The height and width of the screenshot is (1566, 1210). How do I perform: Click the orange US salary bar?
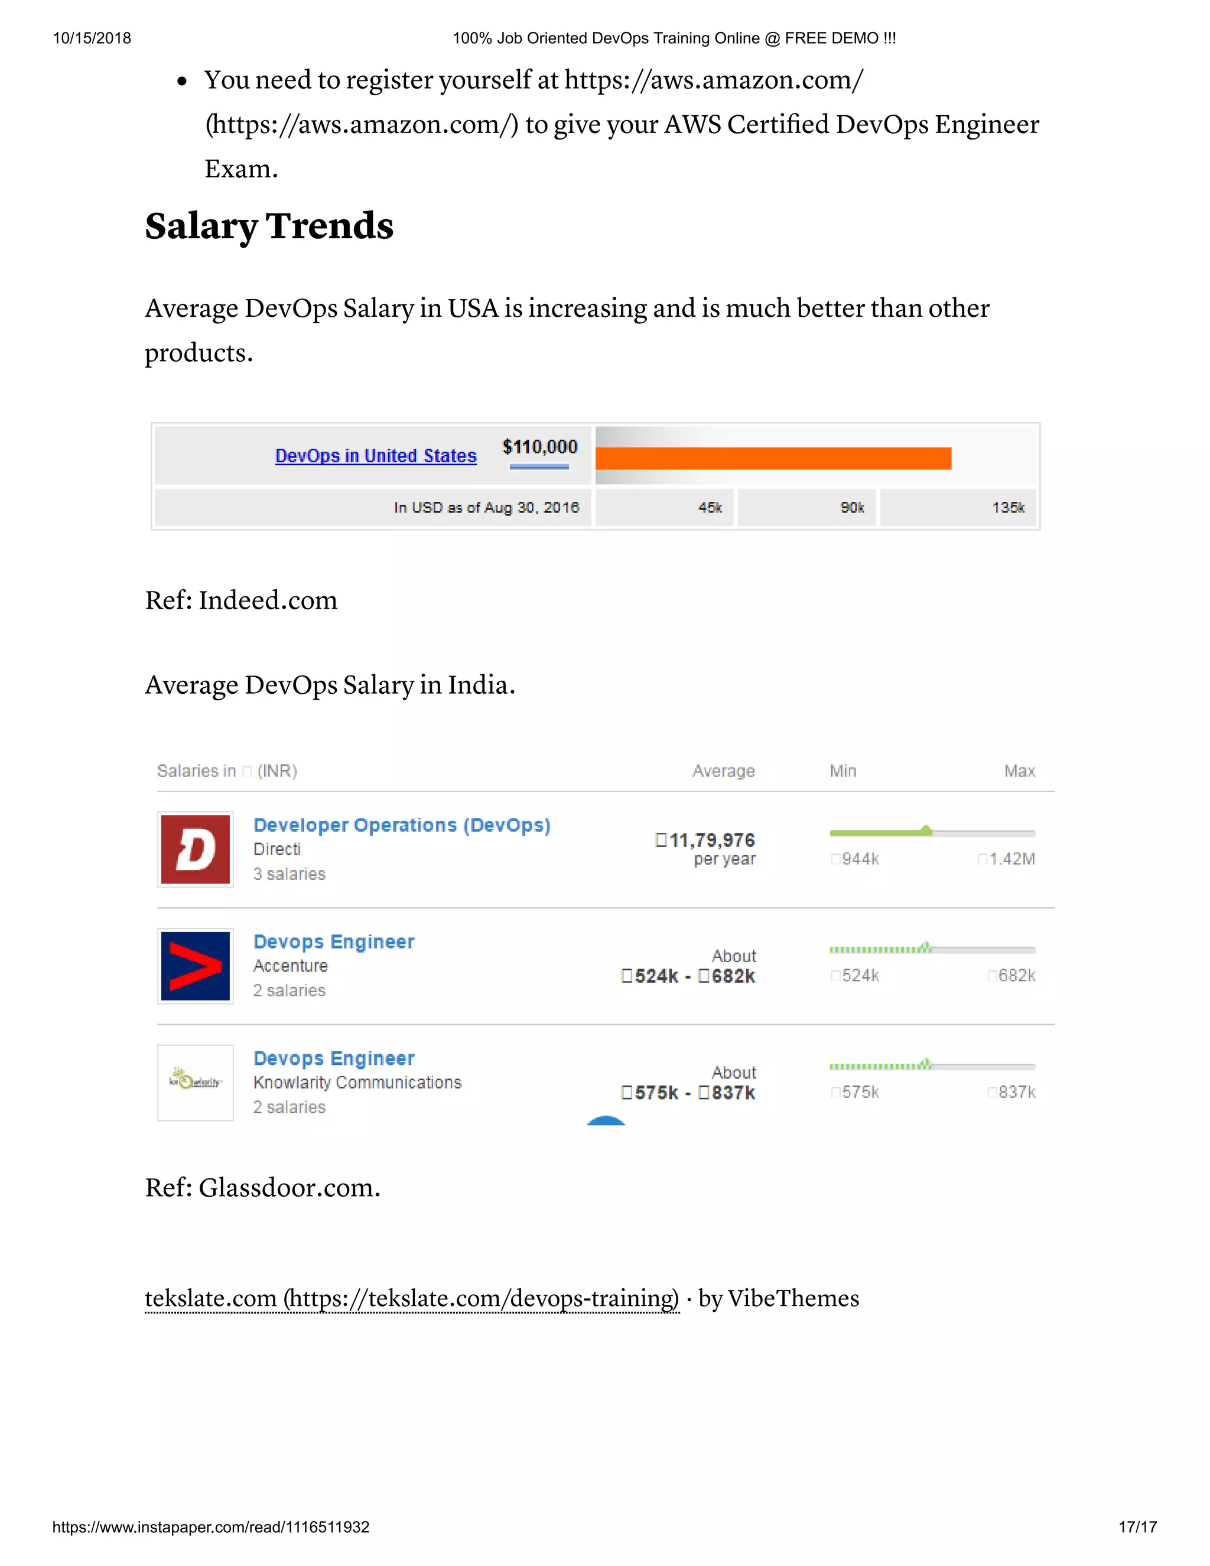tap(773, 459)
